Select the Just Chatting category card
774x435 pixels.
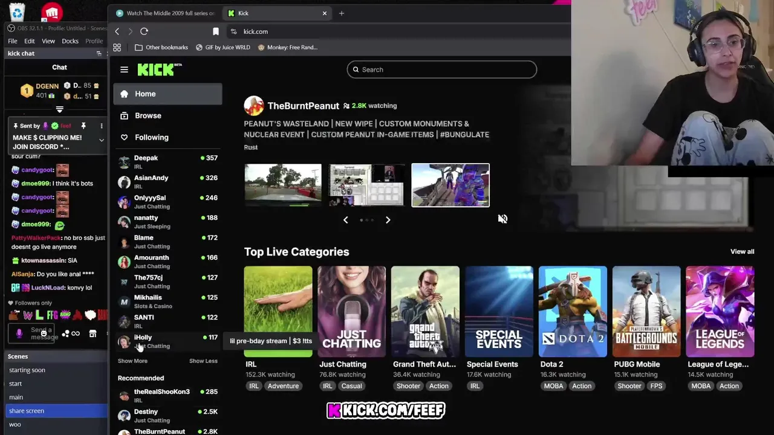coord(351,311)
